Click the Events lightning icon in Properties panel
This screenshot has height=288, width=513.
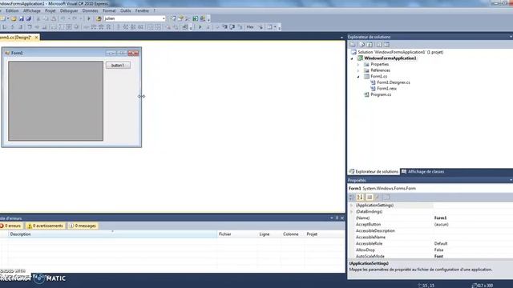point(378,198)
